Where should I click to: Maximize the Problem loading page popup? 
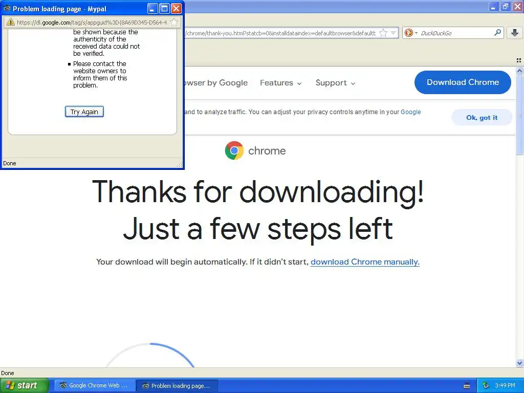coord(164,8)
